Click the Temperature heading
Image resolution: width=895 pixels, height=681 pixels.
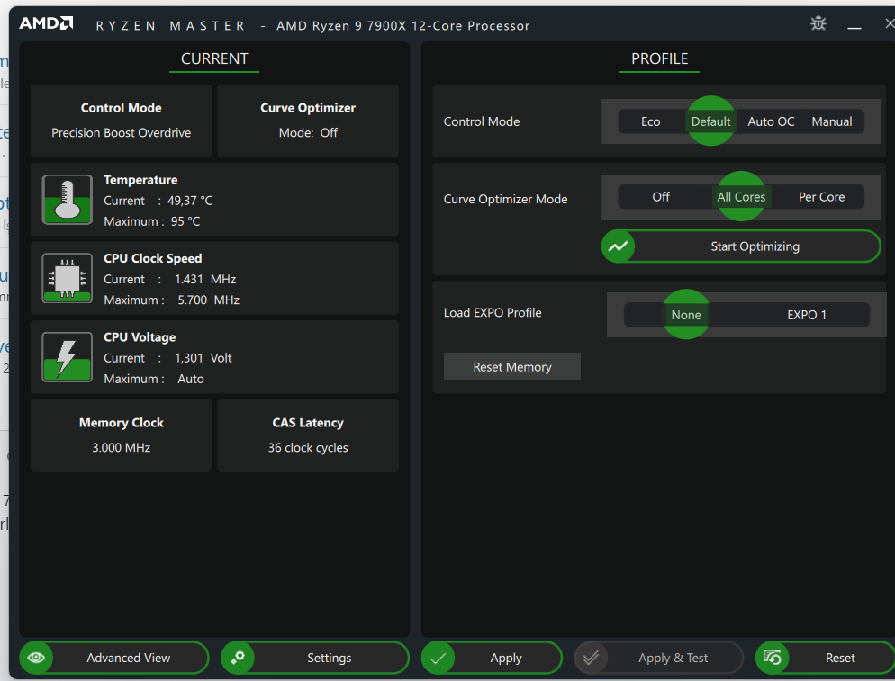[140, 180]
